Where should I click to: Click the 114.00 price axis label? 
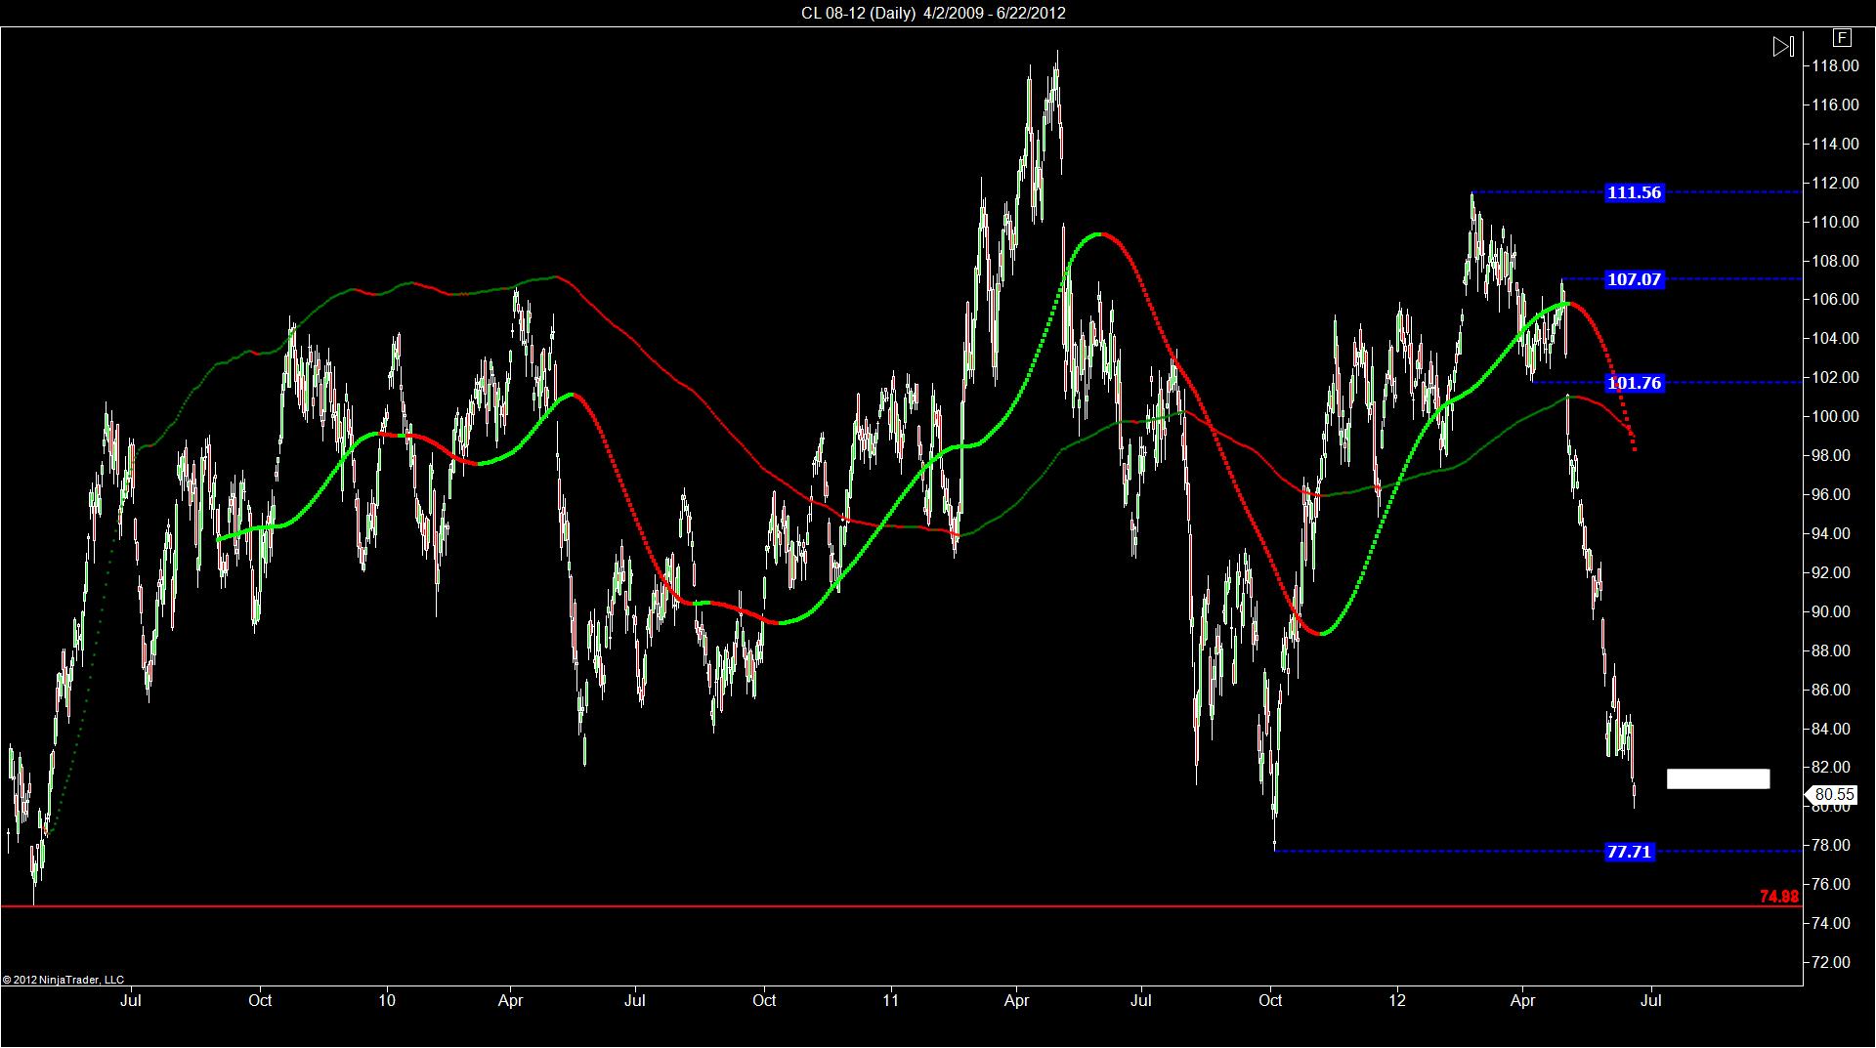click(1835, 145)
